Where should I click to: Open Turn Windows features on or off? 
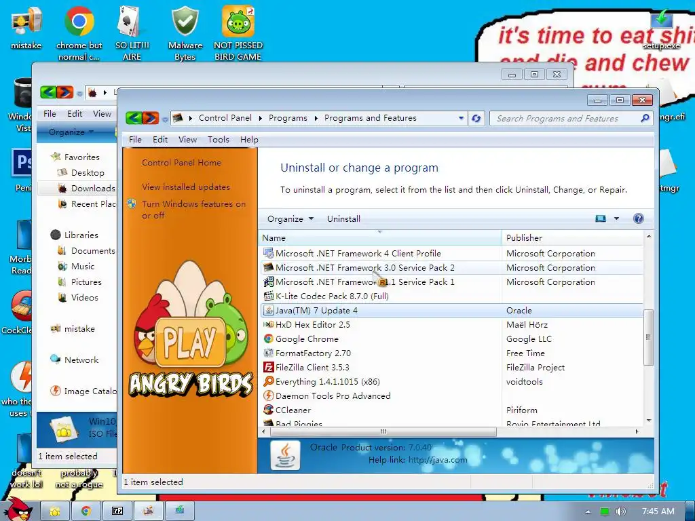point(193,210)
